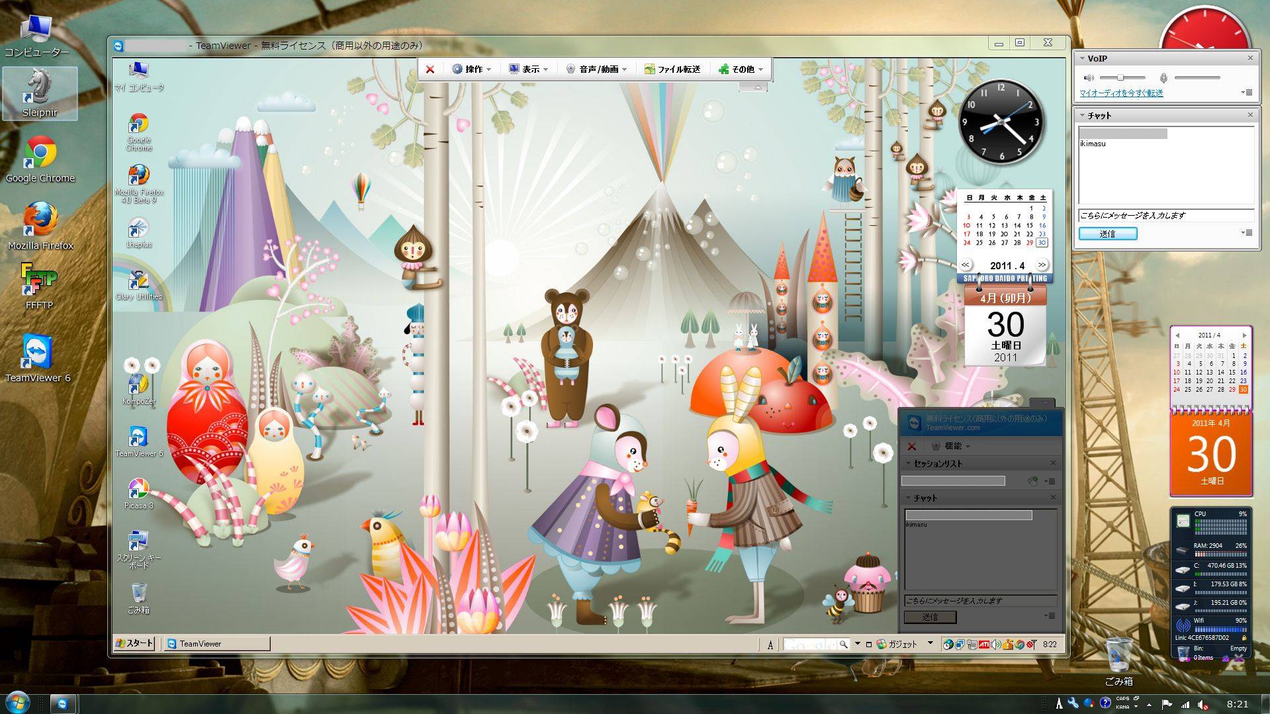Open local chat options menu icon
The height and width of the screenshot is (714, 1270).
[1247, 233]
